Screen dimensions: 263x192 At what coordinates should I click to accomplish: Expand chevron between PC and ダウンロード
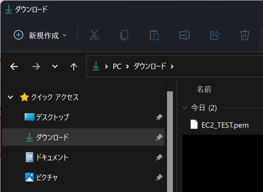[x=127, y=67]
